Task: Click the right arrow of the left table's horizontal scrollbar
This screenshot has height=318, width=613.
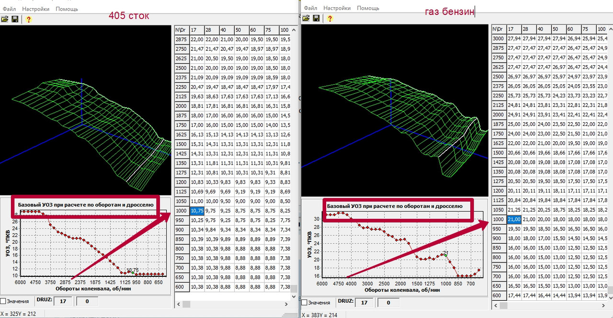Action: point(286,305)
